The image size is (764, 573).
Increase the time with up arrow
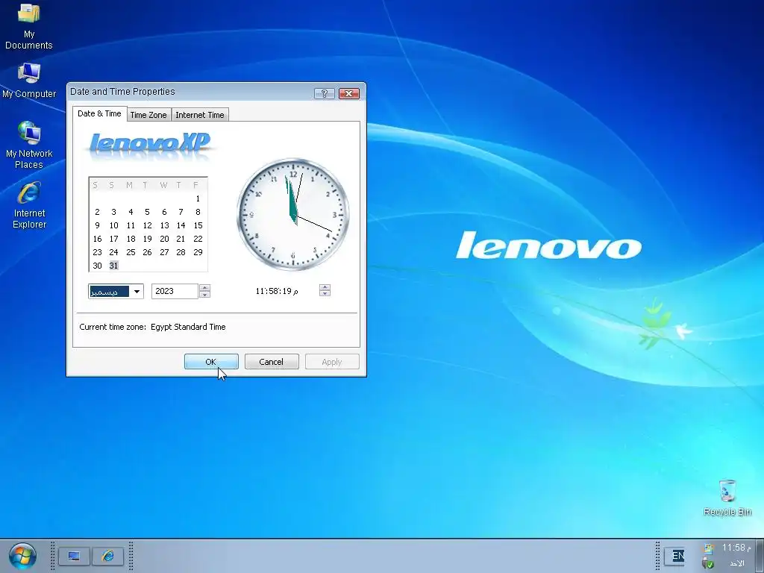[325, 287]
